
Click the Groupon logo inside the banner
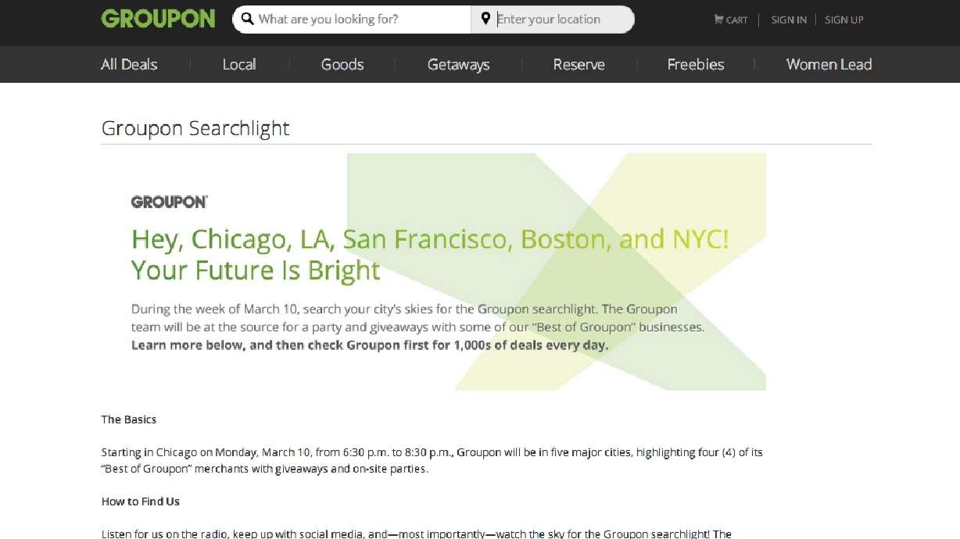click(169, 201)
